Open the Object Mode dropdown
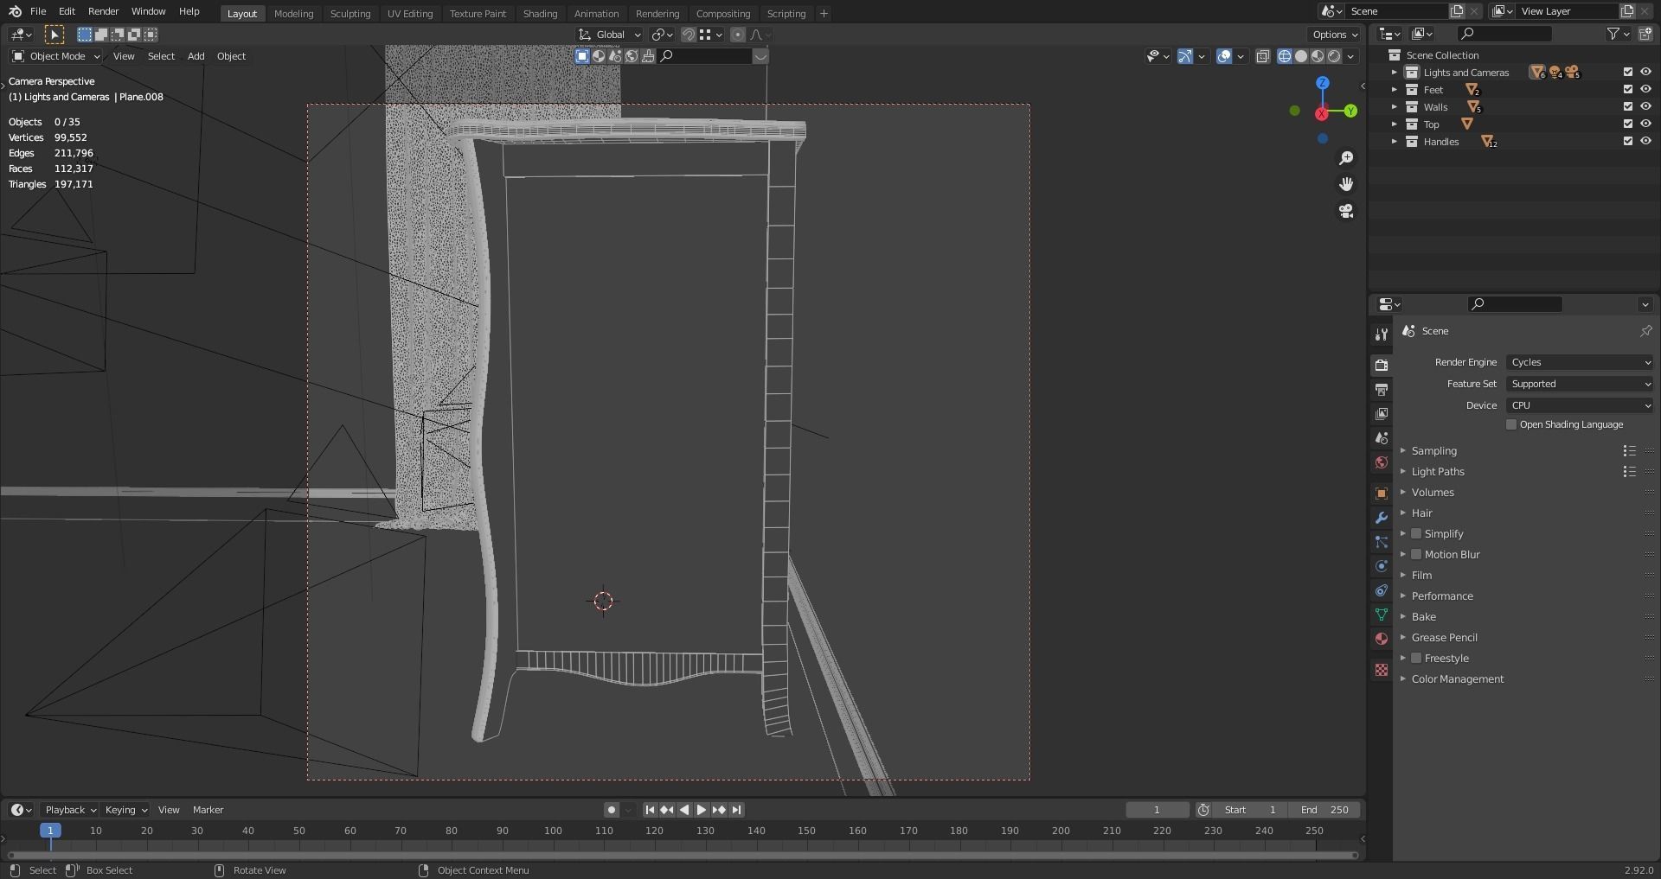 pos(56,56)
